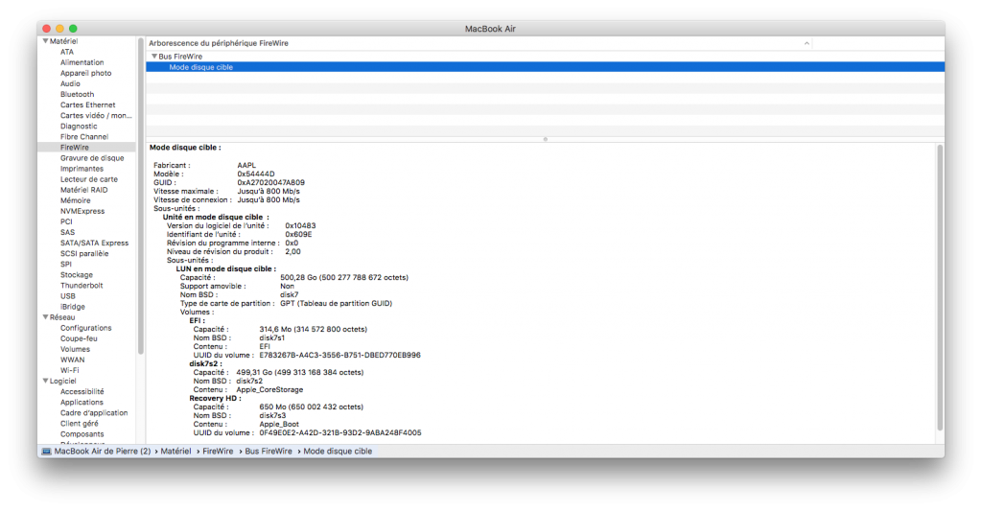
Task: Select NVMExpress in the sidebar
Action: [x=82, y=212]
